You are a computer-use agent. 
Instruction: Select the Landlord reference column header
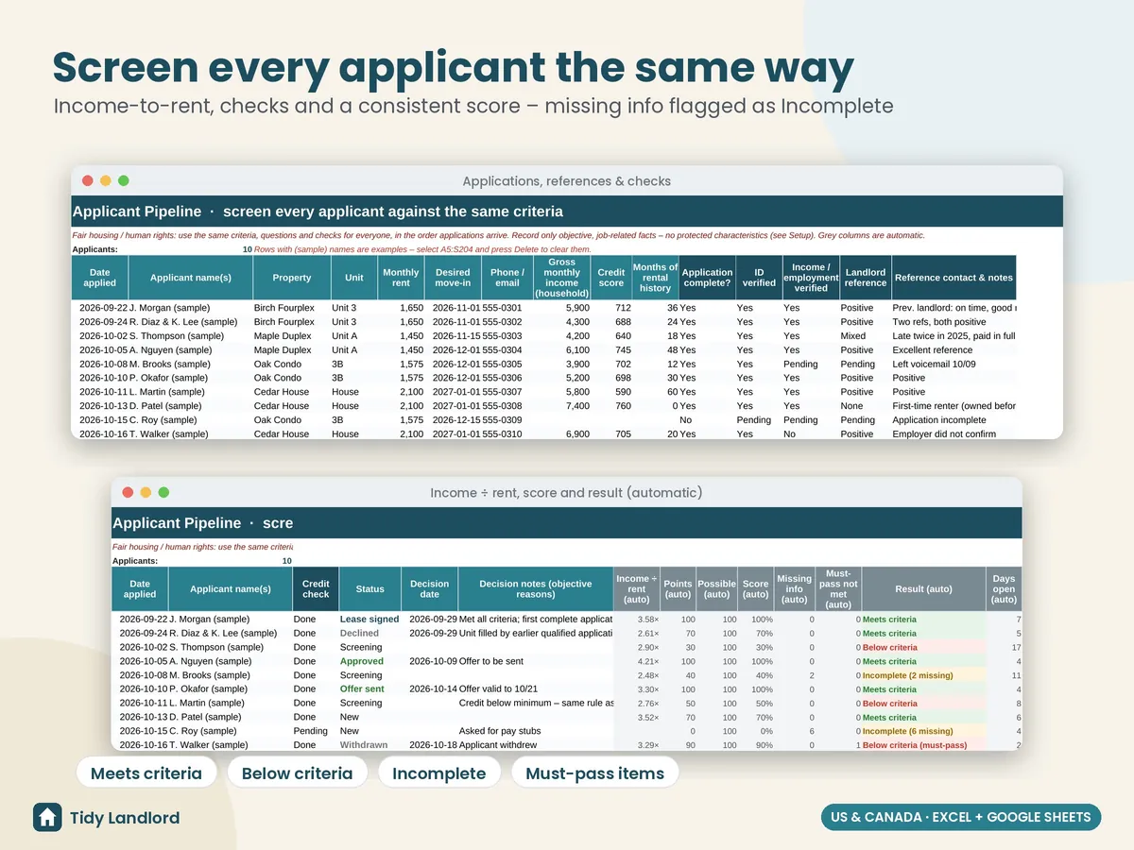866,278
